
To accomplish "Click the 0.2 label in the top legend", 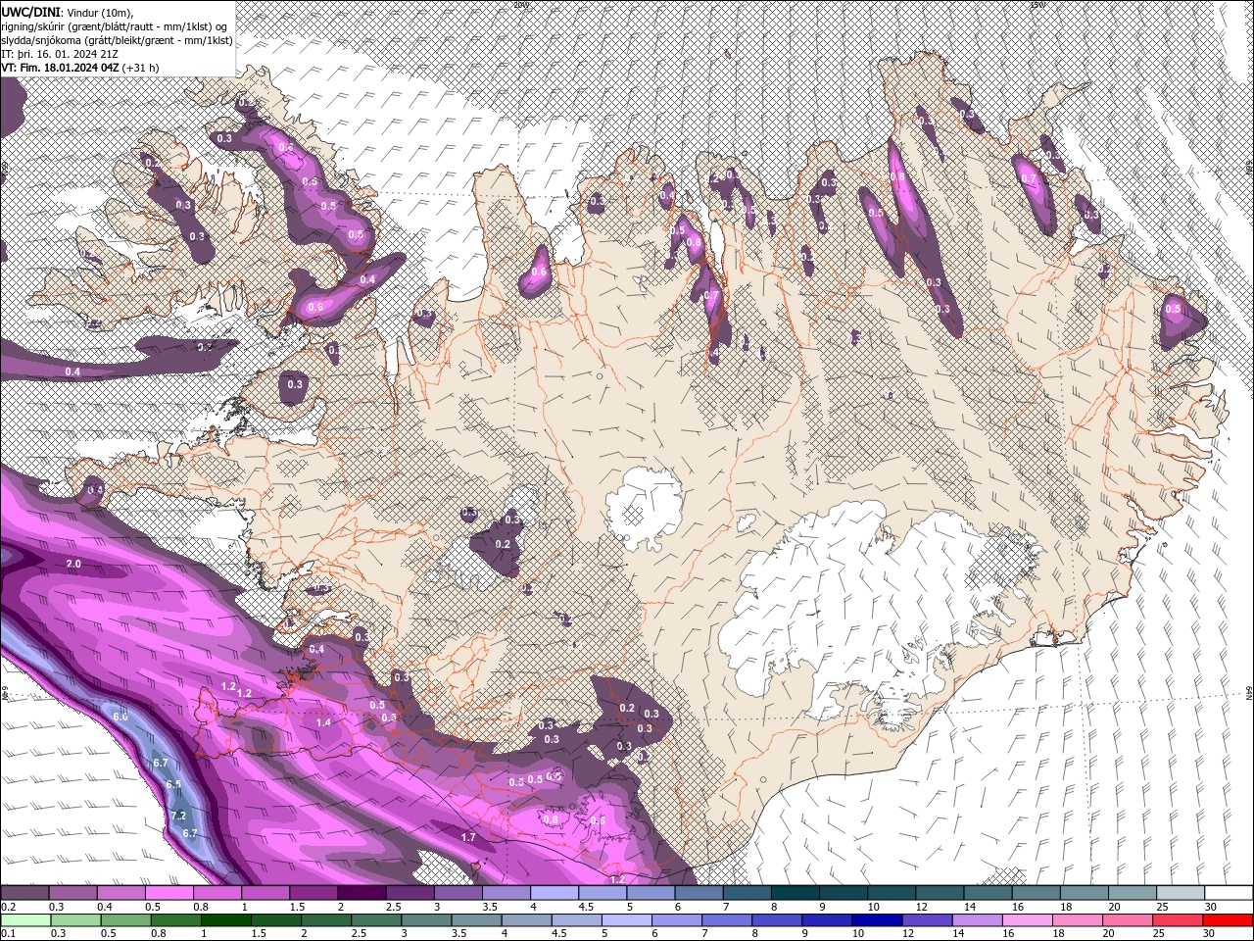I will click(8, 907).
